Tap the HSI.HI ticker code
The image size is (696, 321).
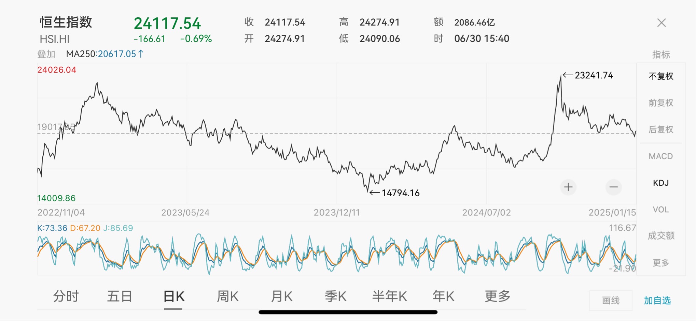[55, 39]
